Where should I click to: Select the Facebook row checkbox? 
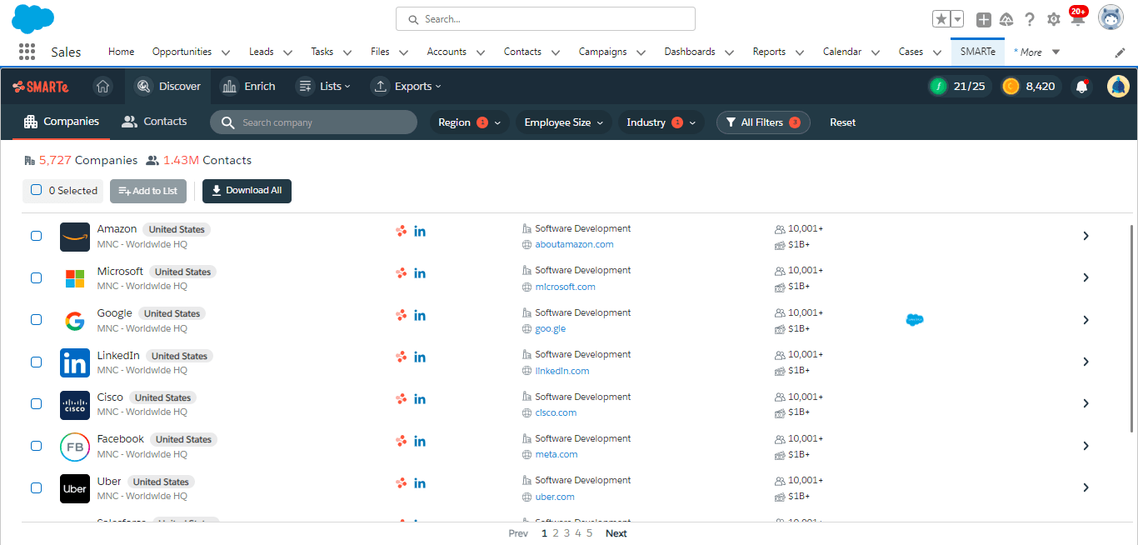click(37, 446)
